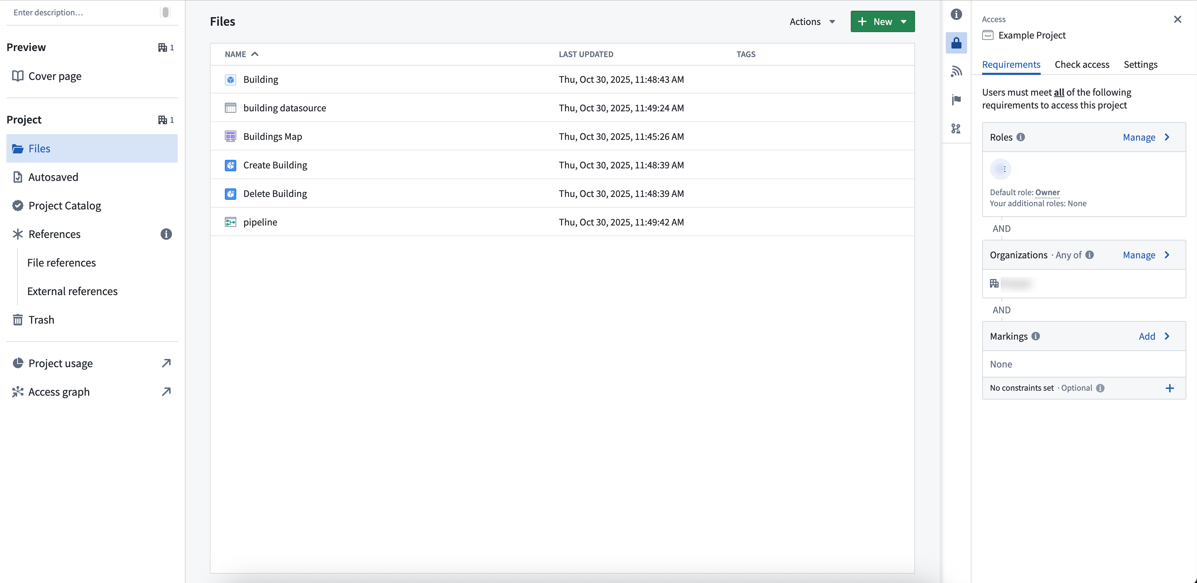
Task: Open External references in the sidebar
Action: [72, 291]
